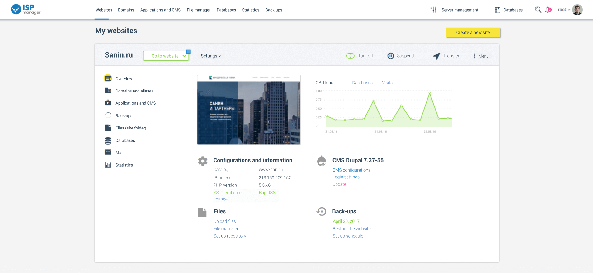
Task: Open the Websites top tab
Action: tap(104, 10)
